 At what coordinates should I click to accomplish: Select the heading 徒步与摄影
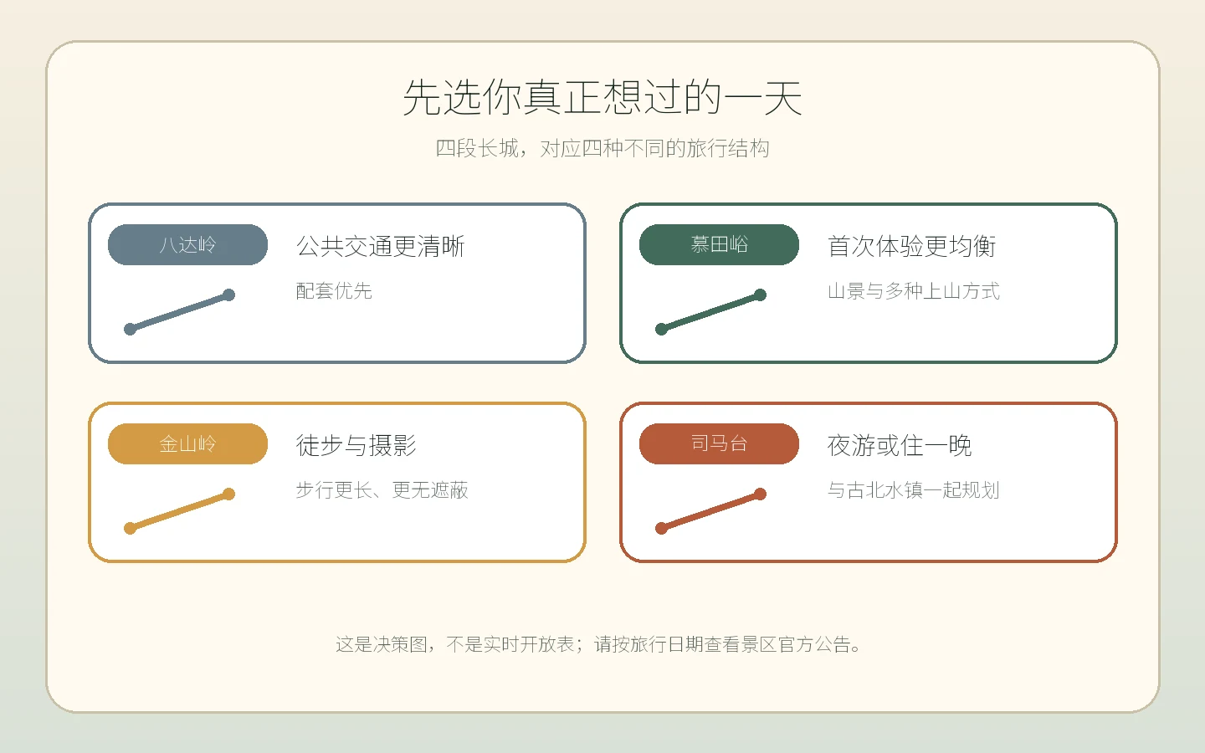click(x=356, y=445)
